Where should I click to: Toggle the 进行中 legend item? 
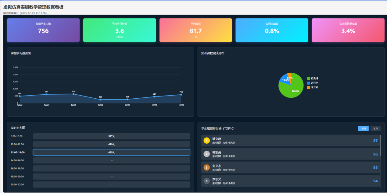click(x=313, y=83)
